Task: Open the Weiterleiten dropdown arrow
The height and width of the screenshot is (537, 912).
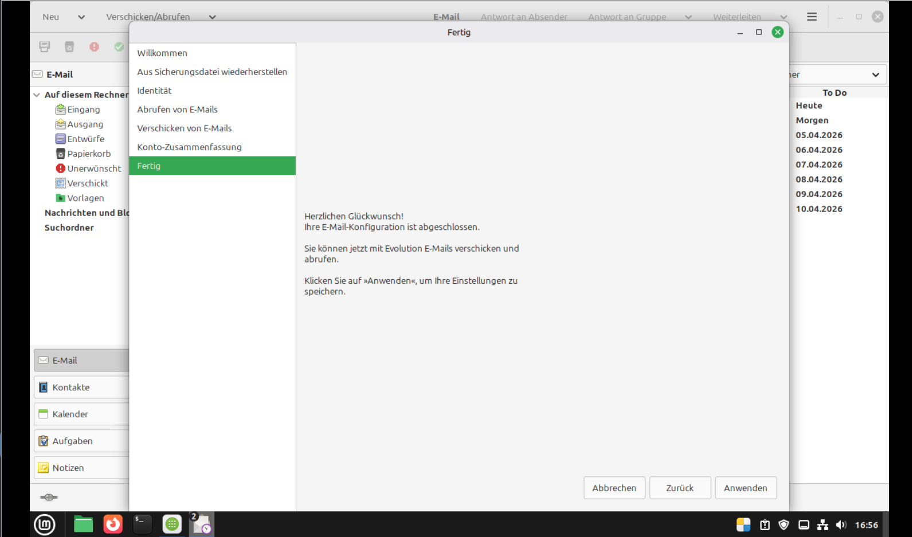Action: pos(784,17)
